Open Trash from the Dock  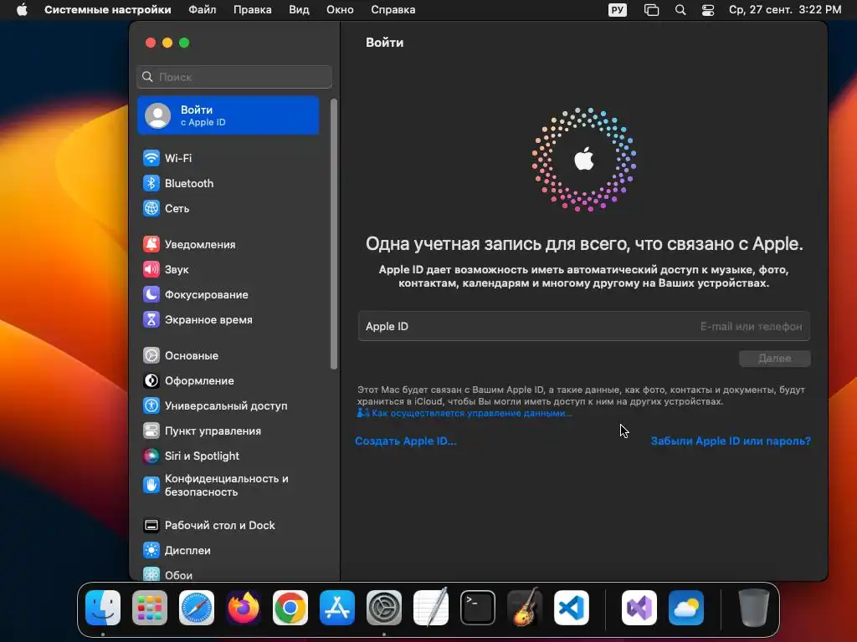point(754,608)
